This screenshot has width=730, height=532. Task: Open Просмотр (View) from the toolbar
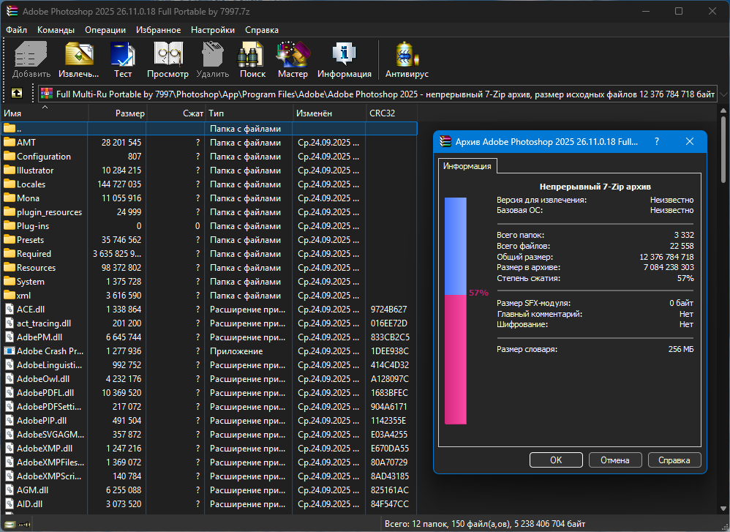pos(168,59)
